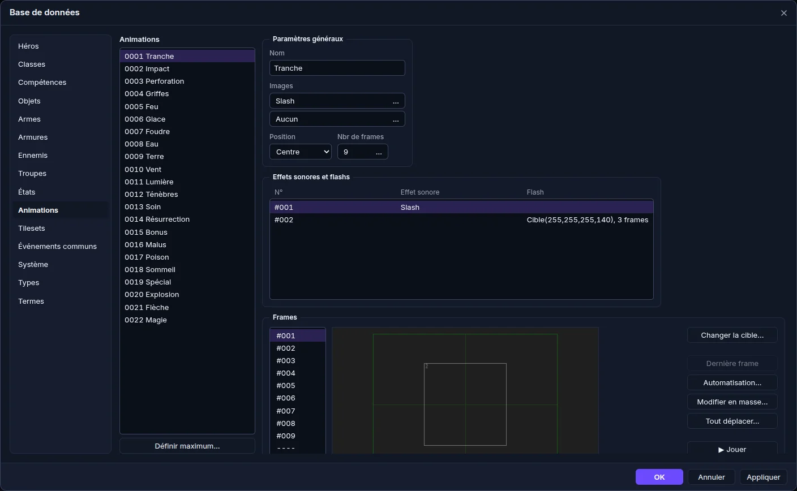Viewport: 797px width, 491px height.
Task: Select animation 0022 Magie
Action: 187,320
